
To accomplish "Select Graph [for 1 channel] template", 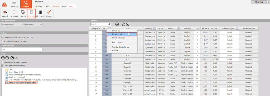I will click(15, 77).
